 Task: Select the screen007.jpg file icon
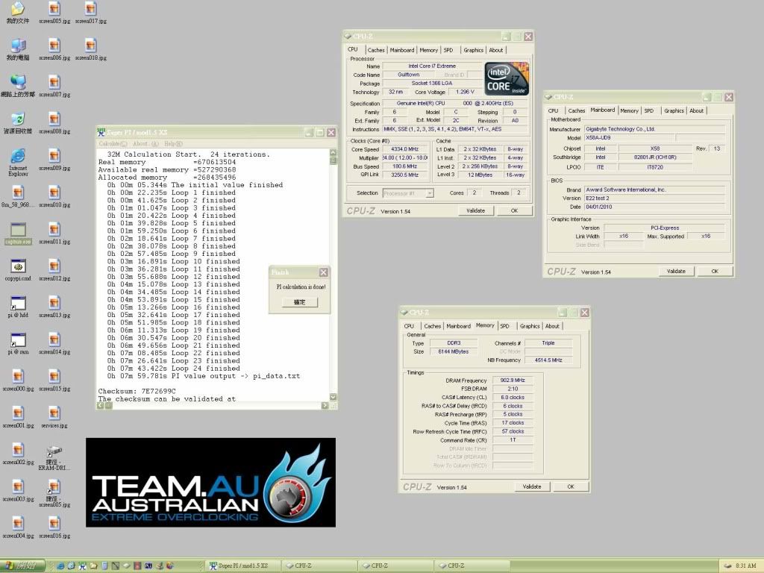54,86
